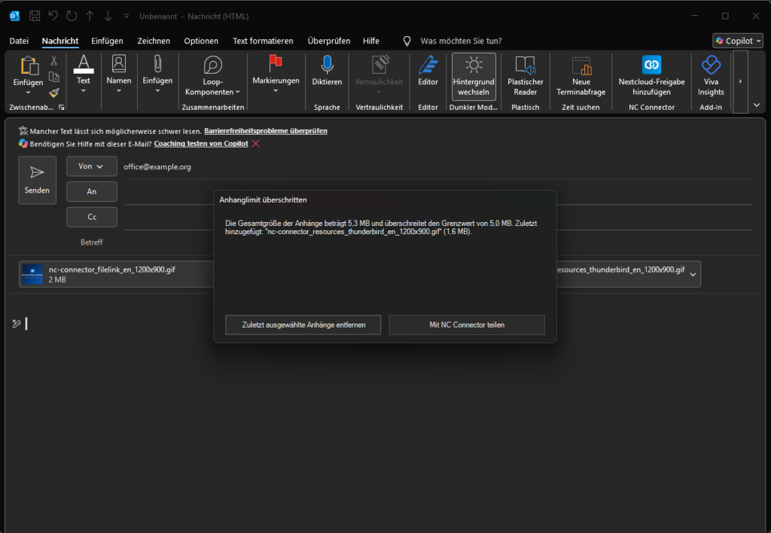Open the Copilot dropdown button
Screen dimensions: 771x533
pos(738,41)
